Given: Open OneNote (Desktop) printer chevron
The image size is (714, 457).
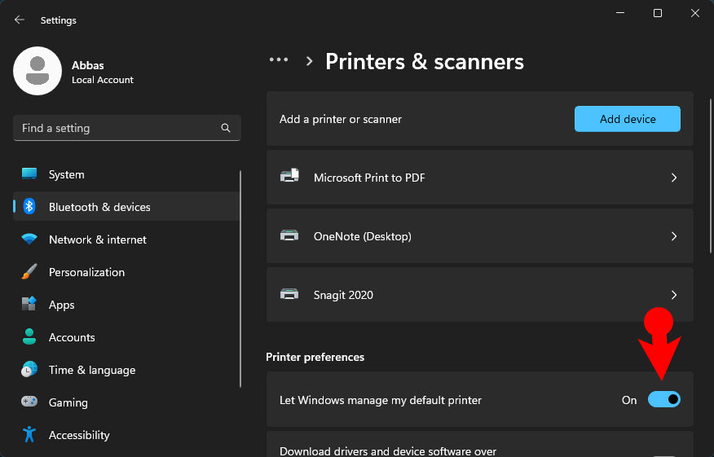Looking at the screenshot, I should (673, 236).
